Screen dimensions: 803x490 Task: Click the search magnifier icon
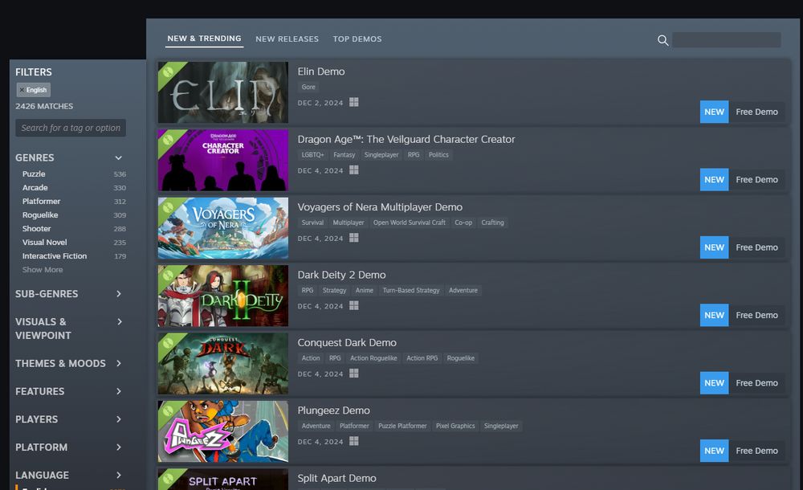(x=662, y=40)
